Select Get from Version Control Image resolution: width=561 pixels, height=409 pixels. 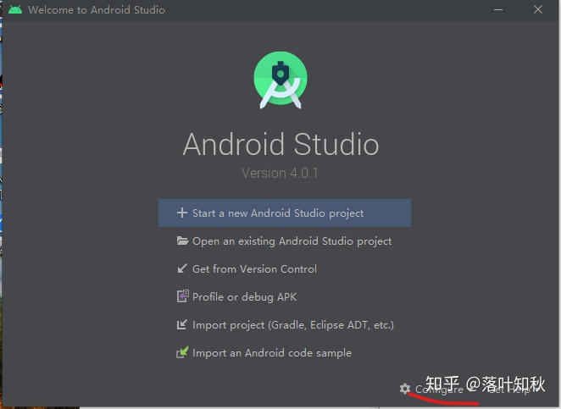click(x=285, y=268)
